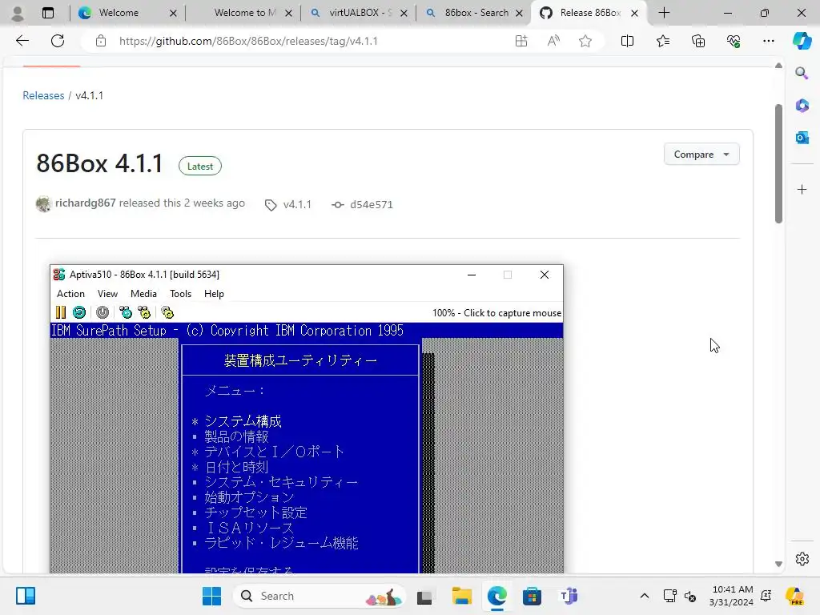Open the profile account icon
Image resolution: width=820 pixels, height=615 pixels.
(x=18, y=13)
